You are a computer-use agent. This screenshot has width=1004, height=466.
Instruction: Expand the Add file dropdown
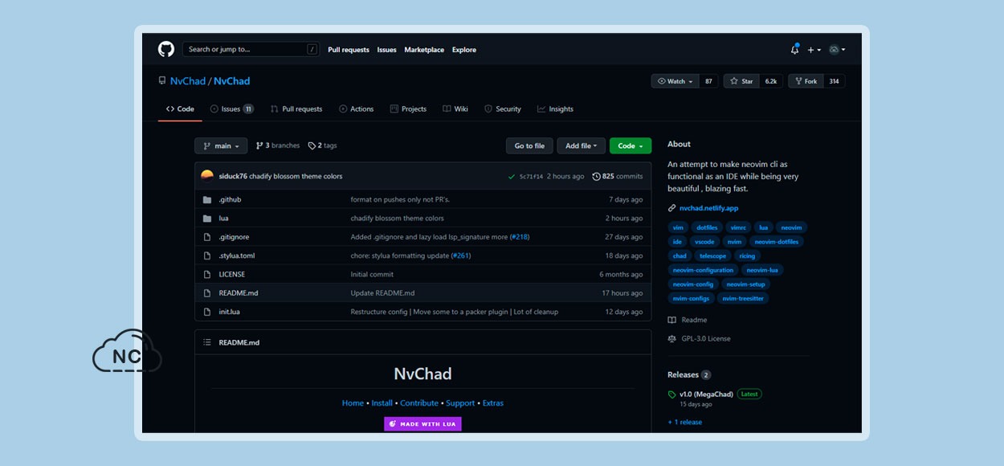click(582, 145)
